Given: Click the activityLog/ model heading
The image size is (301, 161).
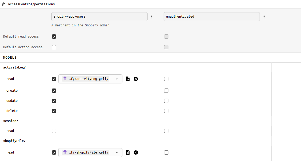Looking at the screenshot, I should (x=14, y=67).
